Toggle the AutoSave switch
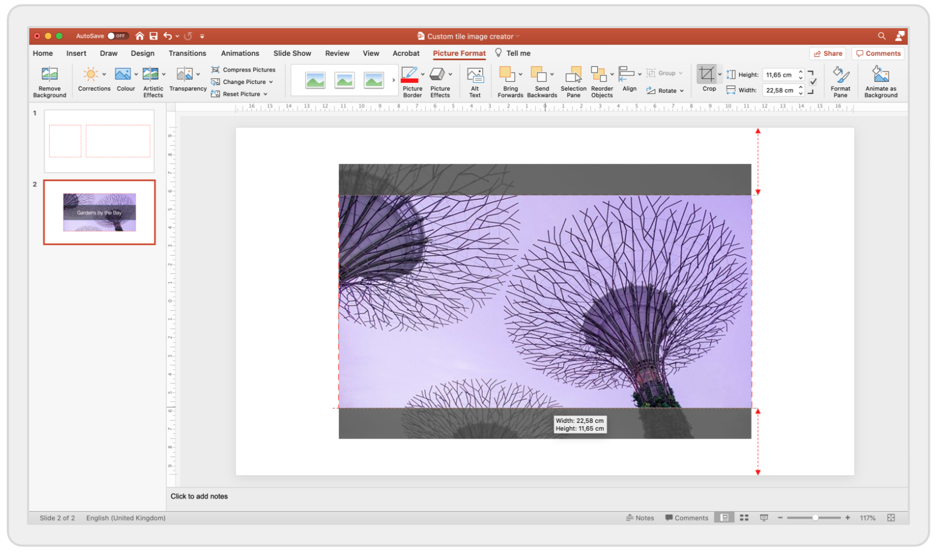The height and width of the screenshot is (554, 937). click(x=118, y=35)
